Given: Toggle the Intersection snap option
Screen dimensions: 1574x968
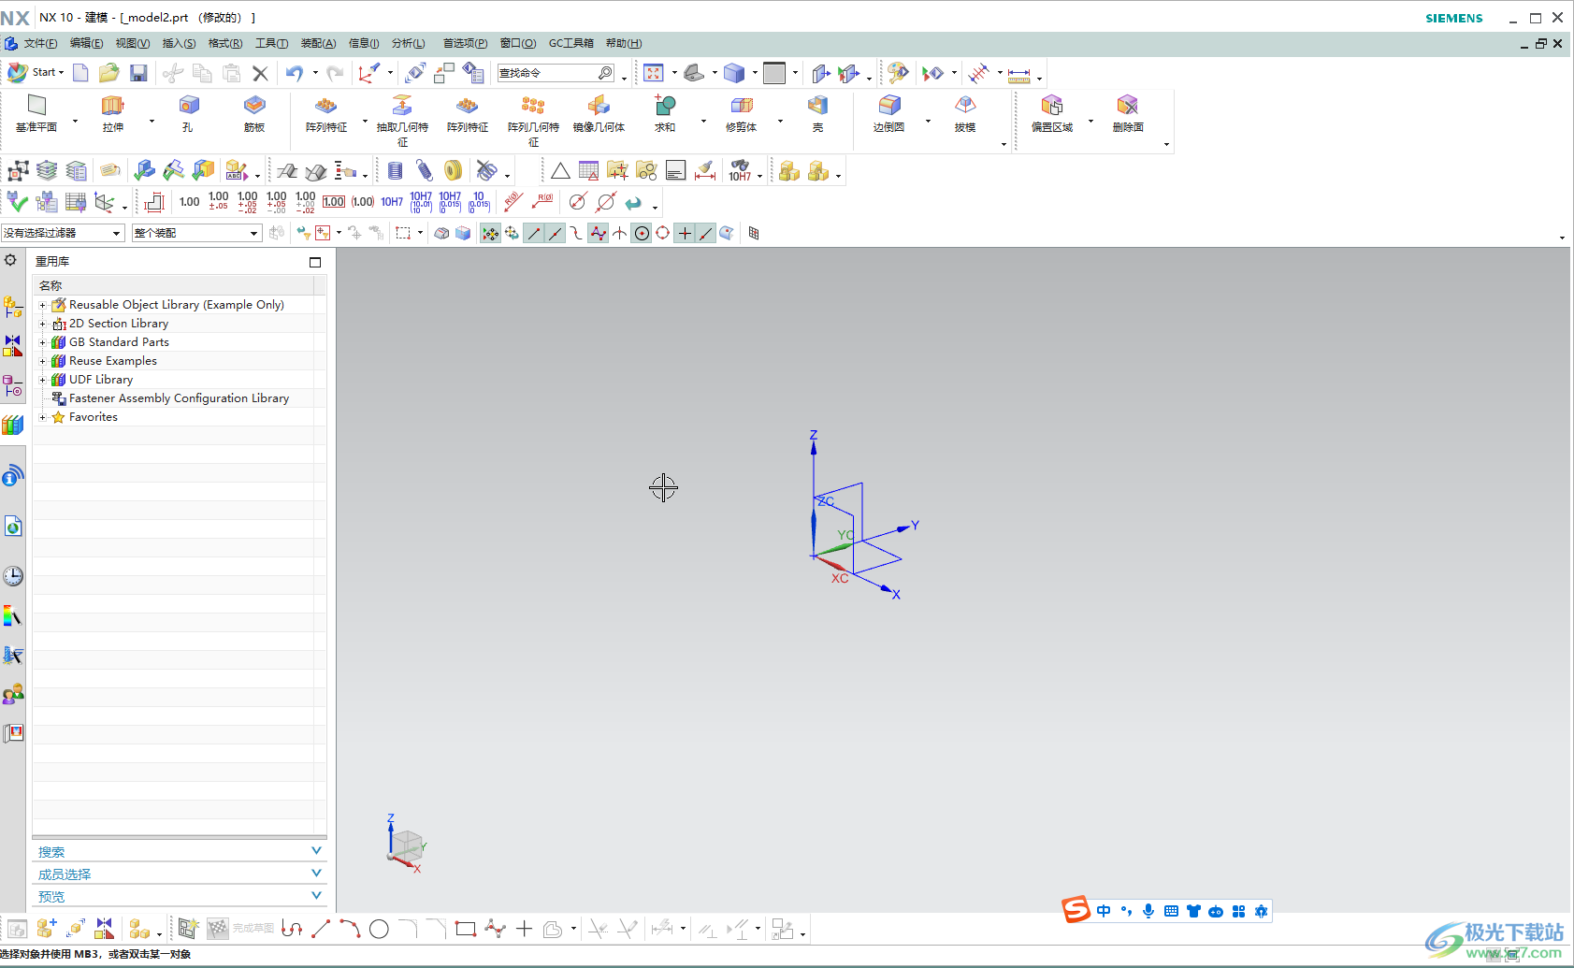Looking at the screenshot, I should (620, 233).
